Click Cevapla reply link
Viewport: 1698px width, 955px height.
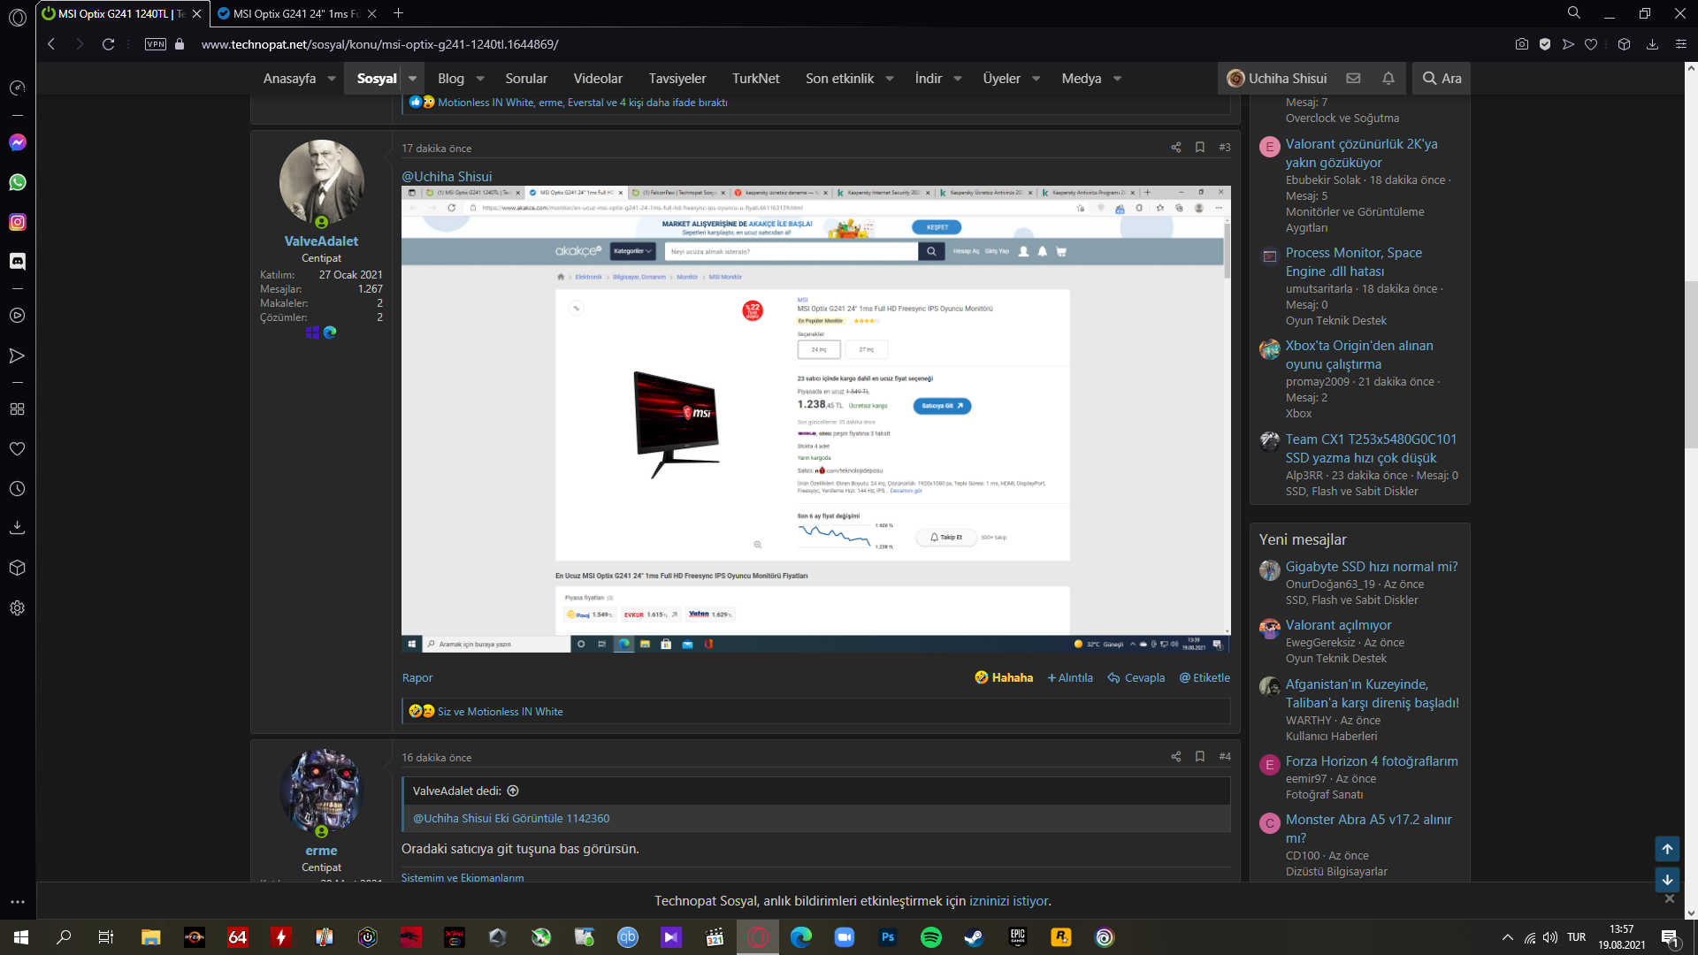tap(1136, 678)
